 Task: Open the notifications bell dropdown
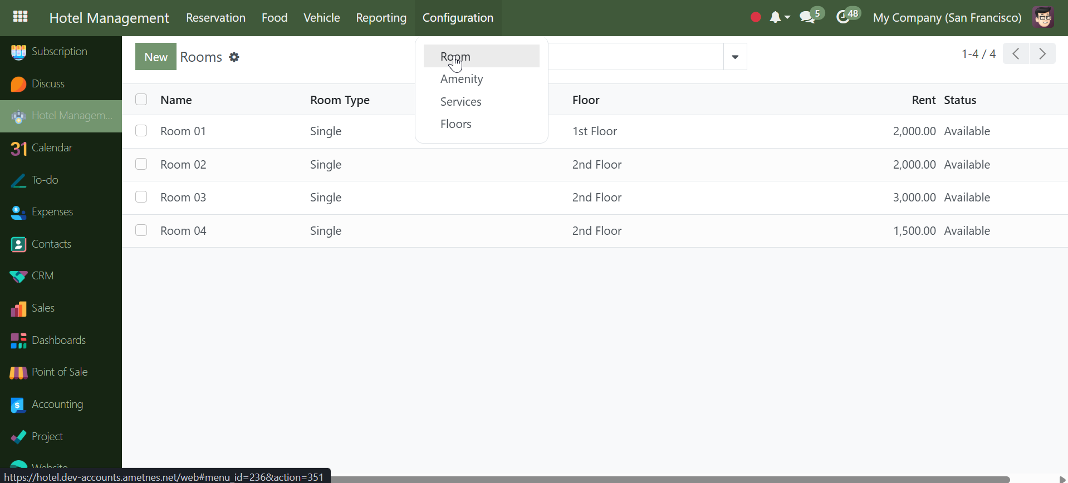click(x=778, y=18)
